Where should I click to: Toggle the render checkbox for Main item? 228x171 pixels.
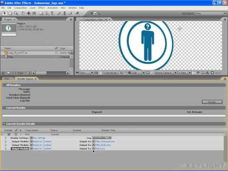[9, 134]
